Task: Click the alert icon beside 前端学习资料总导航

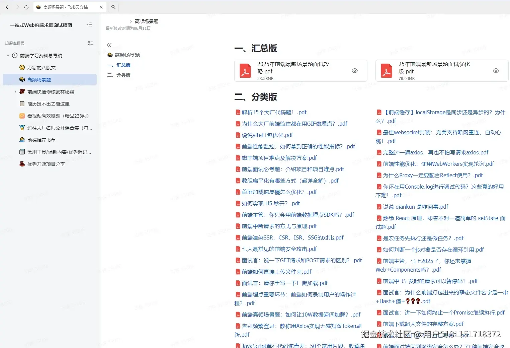Action: click(x=14, y=55)
